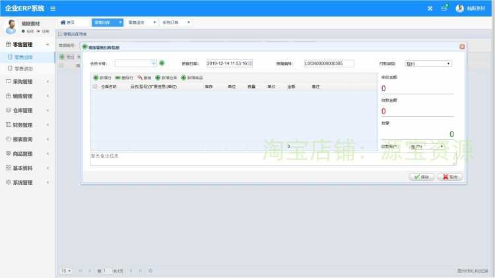Expand the 商品管理 menu section
Viewport: 495px width, 278px height.
click(48, 154)
